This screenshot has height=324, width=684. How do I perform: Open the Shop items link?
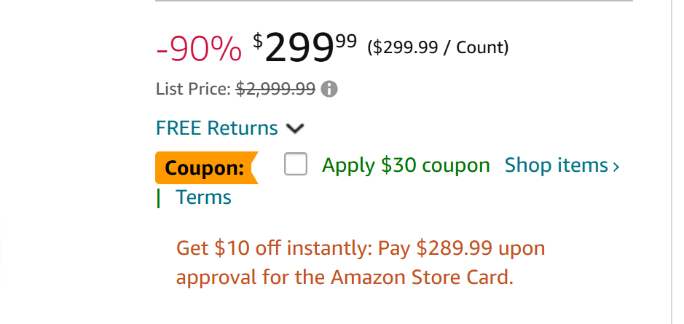click(x=557, y=165)
